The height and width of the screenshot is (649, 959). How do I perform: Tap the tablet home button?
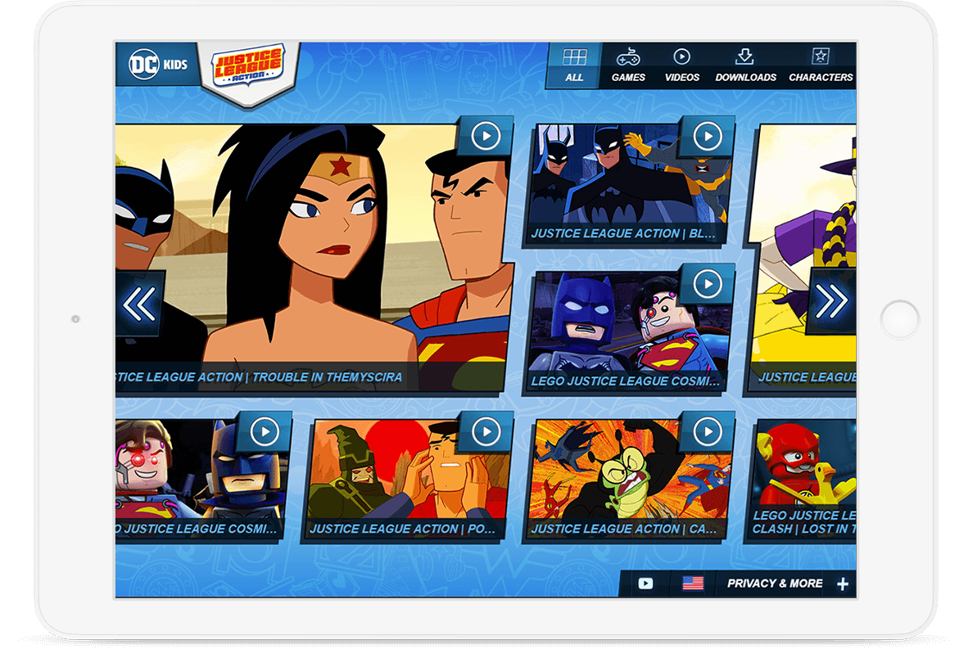click(900, 319)
